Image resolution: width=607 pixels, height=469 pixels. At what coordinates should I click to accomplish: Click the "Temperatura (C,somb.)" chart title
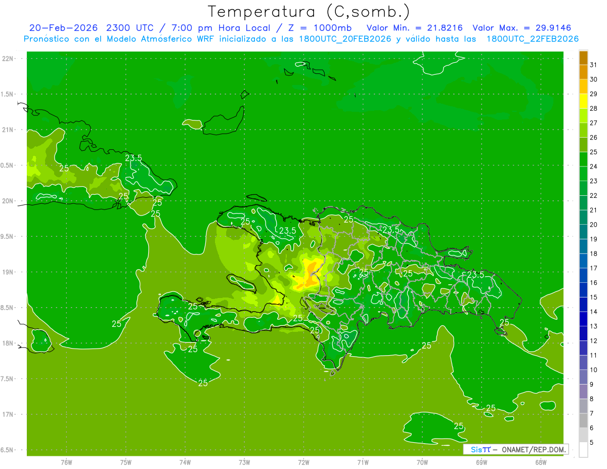pos(309,12)
